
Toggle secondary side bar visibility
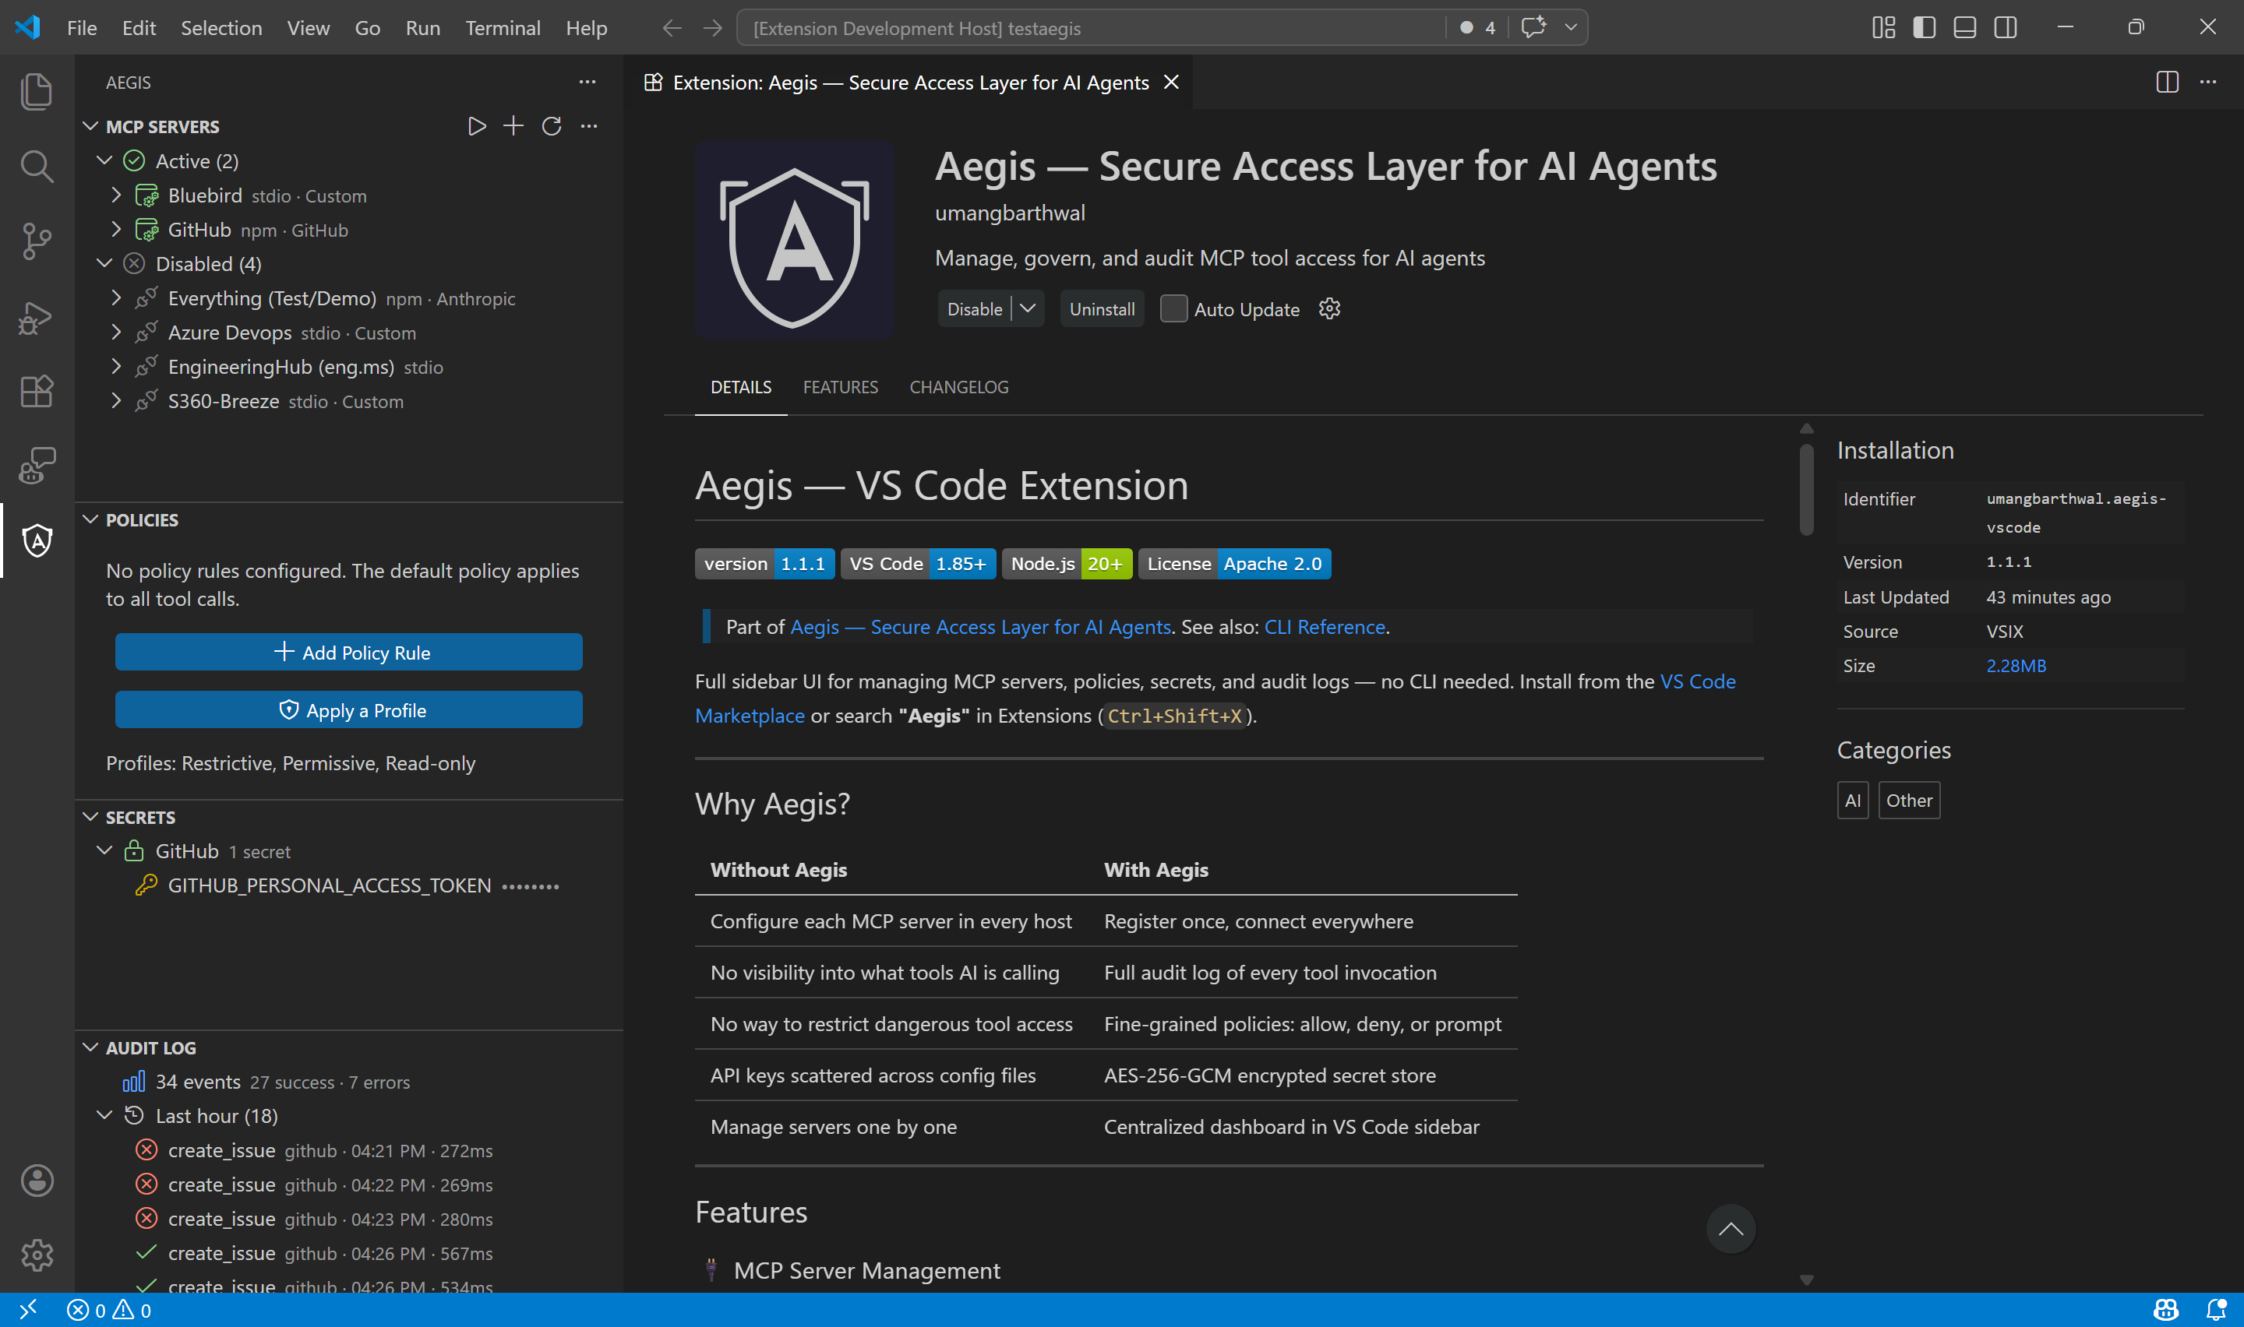pos(2006,28)
